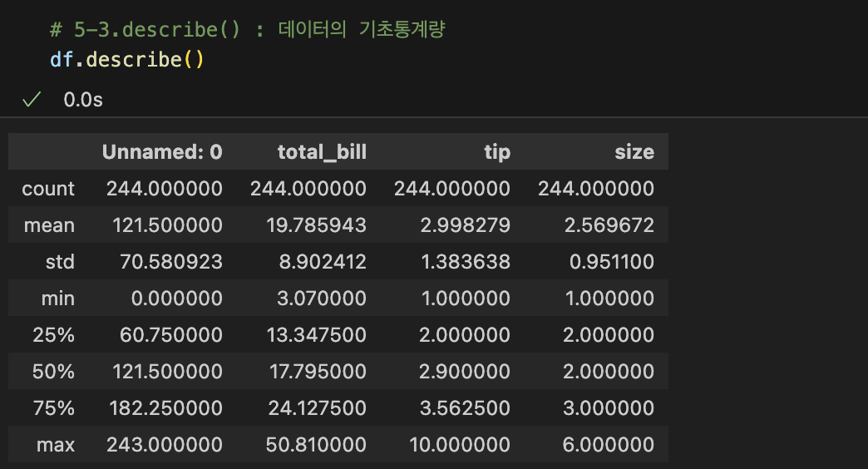Select the size column header
This screenshot has height=469, width=868.
pyautogui.click(x=634, y=151)
